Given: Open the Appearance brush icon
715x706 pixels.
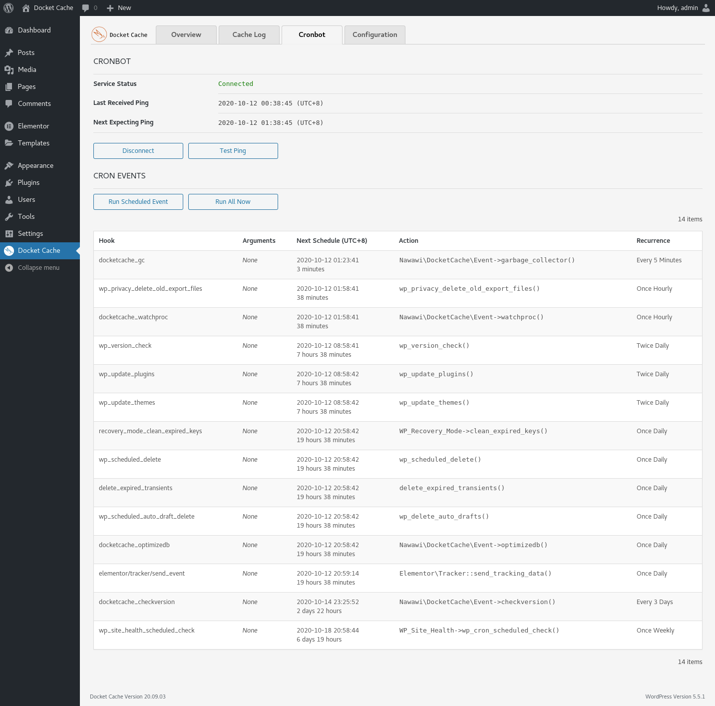Looking at the screenshot, I should (x=9, y=165).
